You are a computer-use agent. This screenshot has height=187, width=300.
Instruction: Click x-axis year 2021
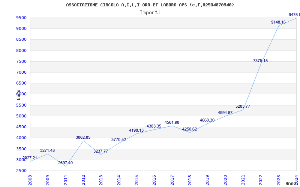(243, 180)
